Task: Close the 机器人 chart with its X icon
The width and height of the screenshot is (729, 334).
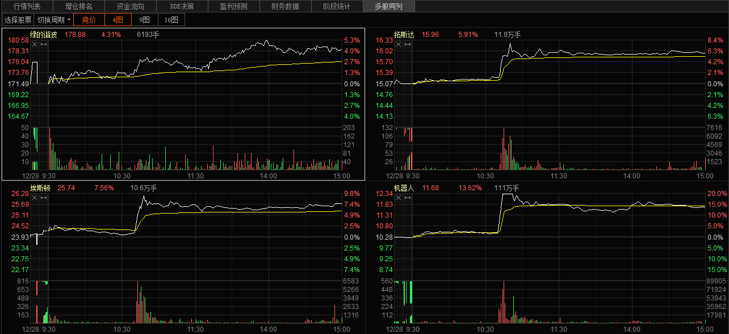Action: (x=399, y=197)
